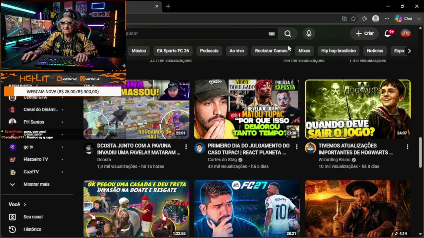Select the Música chip
The width and height of the screenshot is (424, 238).
[x=138, y=51]
